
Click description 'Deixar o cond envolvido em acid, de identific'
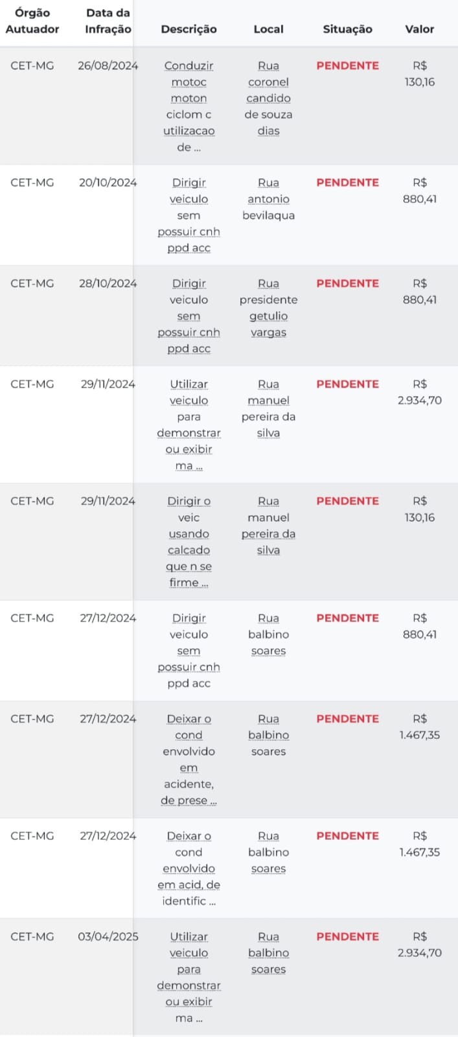coord(189,868)
